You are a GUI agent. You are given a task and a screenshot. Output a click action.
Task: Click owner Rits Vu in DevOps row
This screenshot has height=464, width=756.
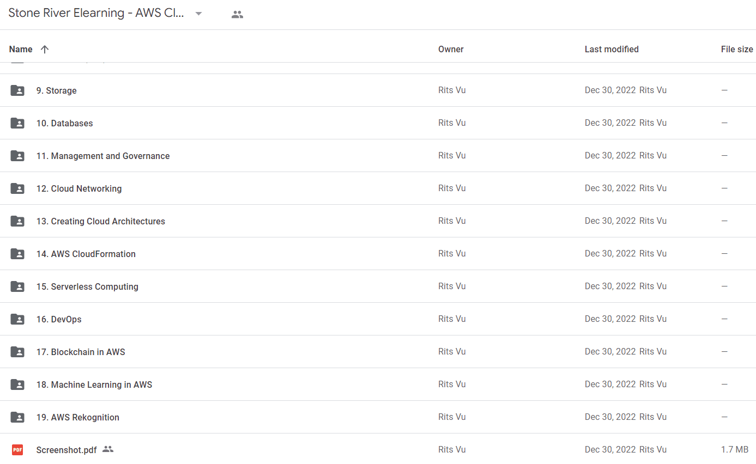[x=452, y=319]
